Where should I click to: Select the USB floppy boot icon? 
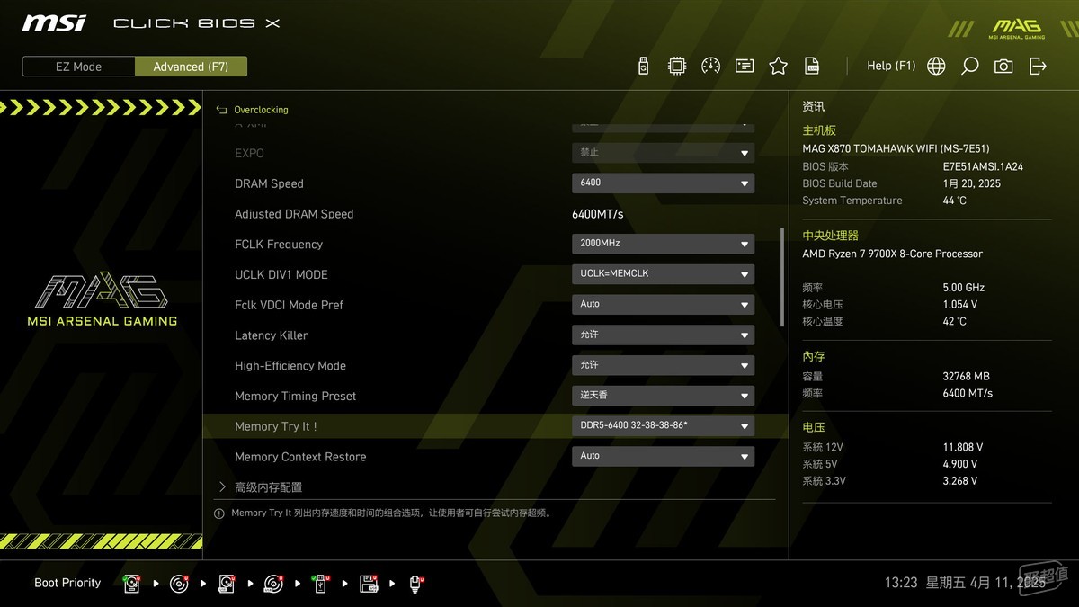coord(369,583)
